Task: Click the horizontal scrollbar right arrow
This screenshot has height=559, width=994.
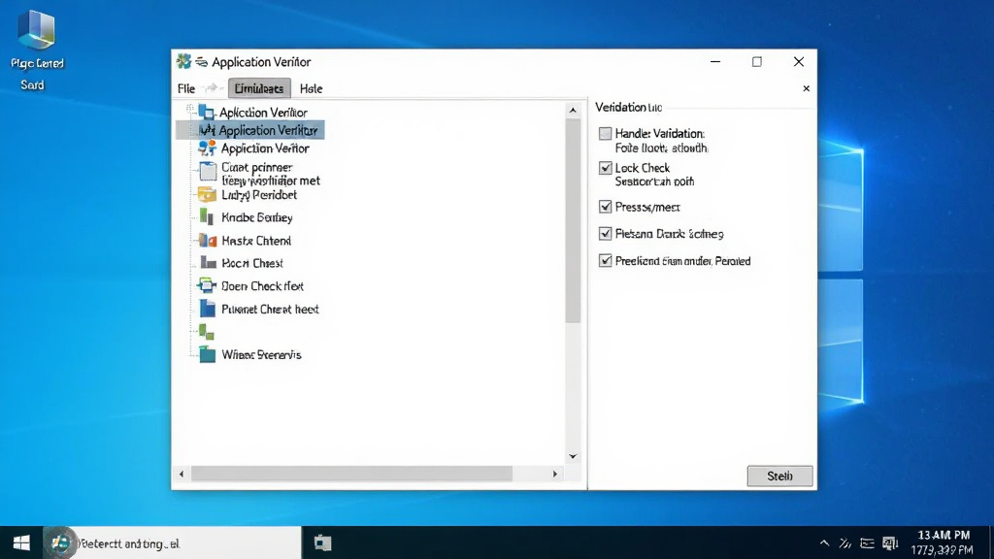Action: tap(555, 474)
